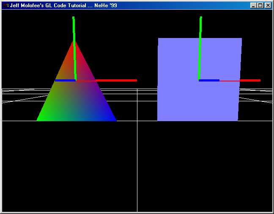The width and height of the screenshot is (274, 214).
Task: Click the white vertical center line below the shapes
Action: (x=137, y=169)
